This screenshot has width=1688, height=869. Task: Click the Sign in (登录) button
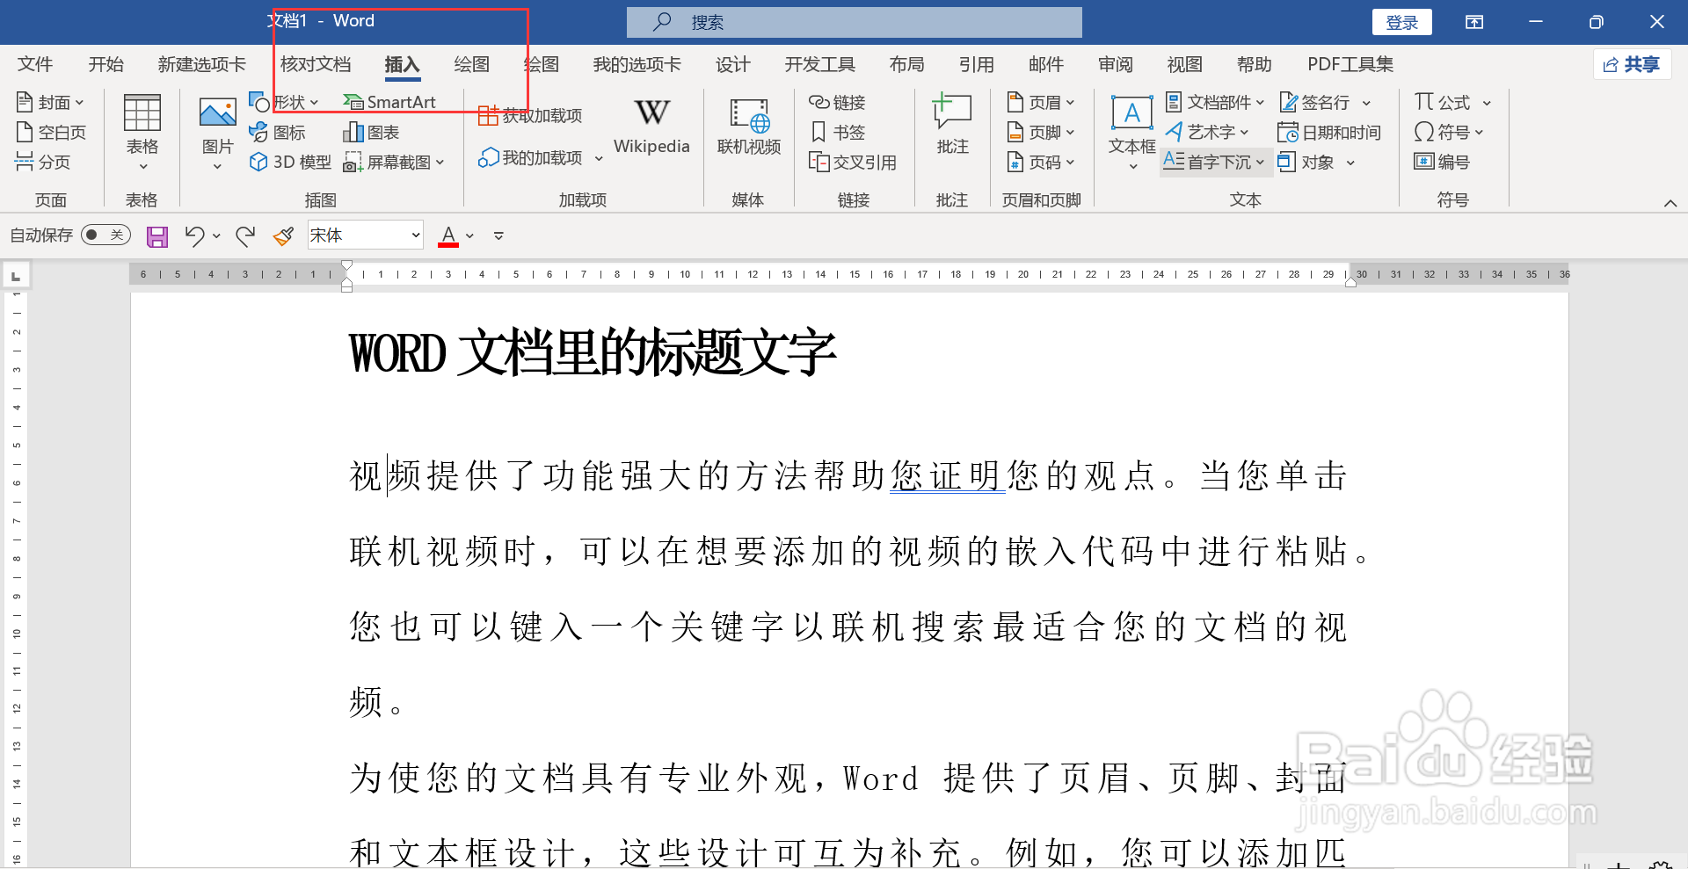1402,22
